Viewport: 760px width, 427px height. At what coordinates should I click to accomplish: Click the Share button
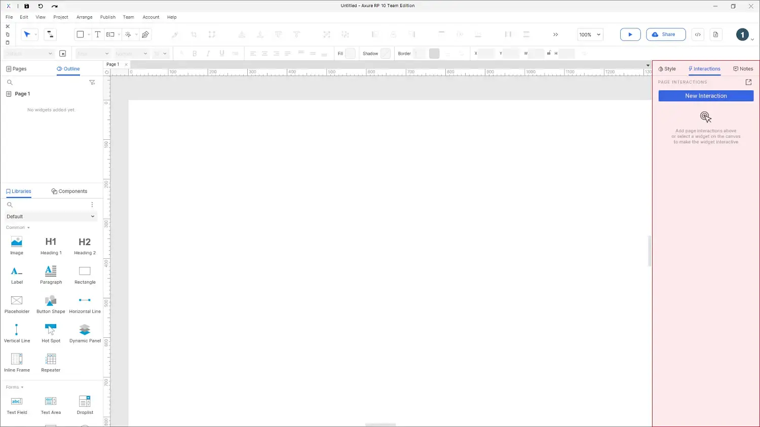pos(666,34)
